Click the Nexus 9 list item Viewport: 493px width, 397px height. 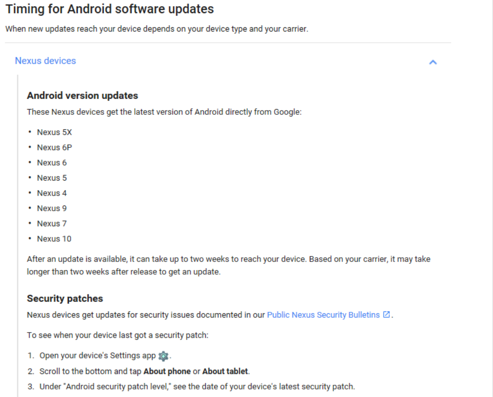pos(52,208)
